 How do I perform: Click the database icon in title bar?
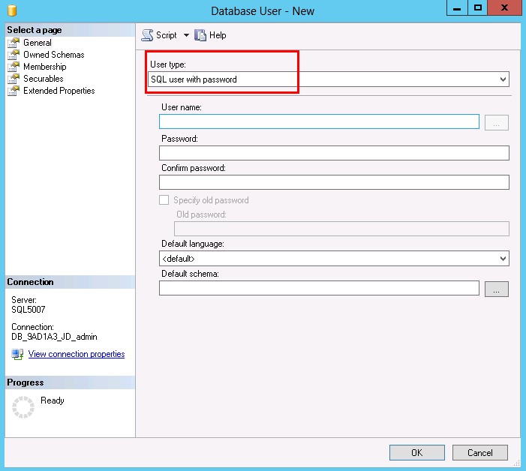(x=11, y=10)
